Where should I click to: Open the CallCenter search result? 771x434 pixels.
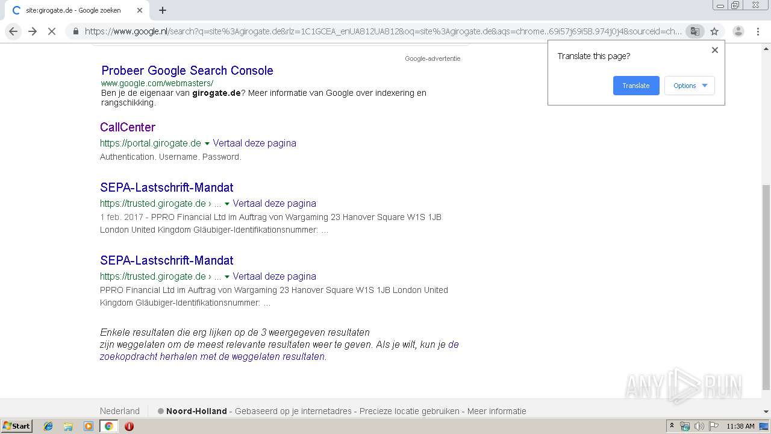[128, 127]
